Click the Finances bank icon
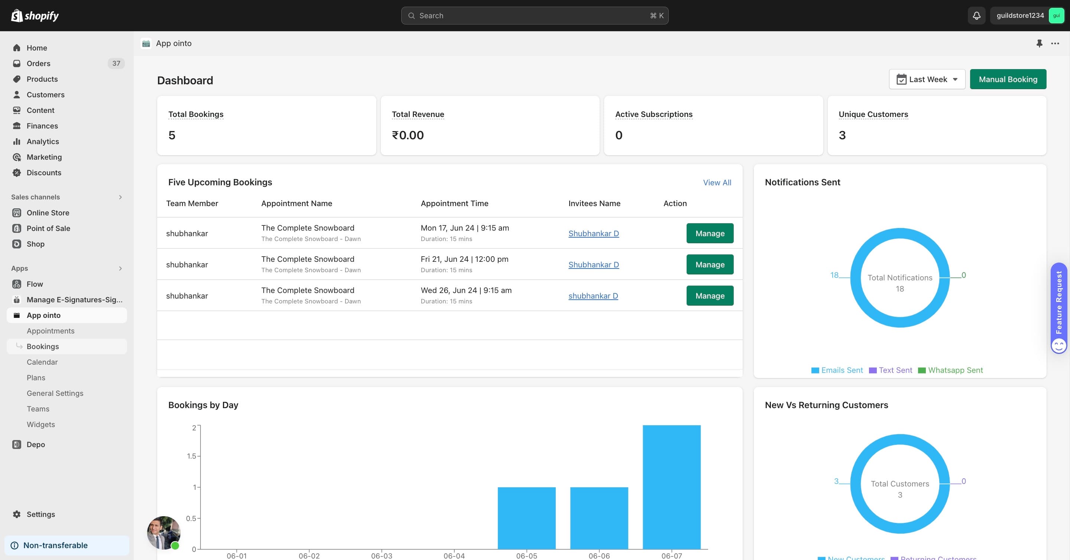 (x=17, y=126)
